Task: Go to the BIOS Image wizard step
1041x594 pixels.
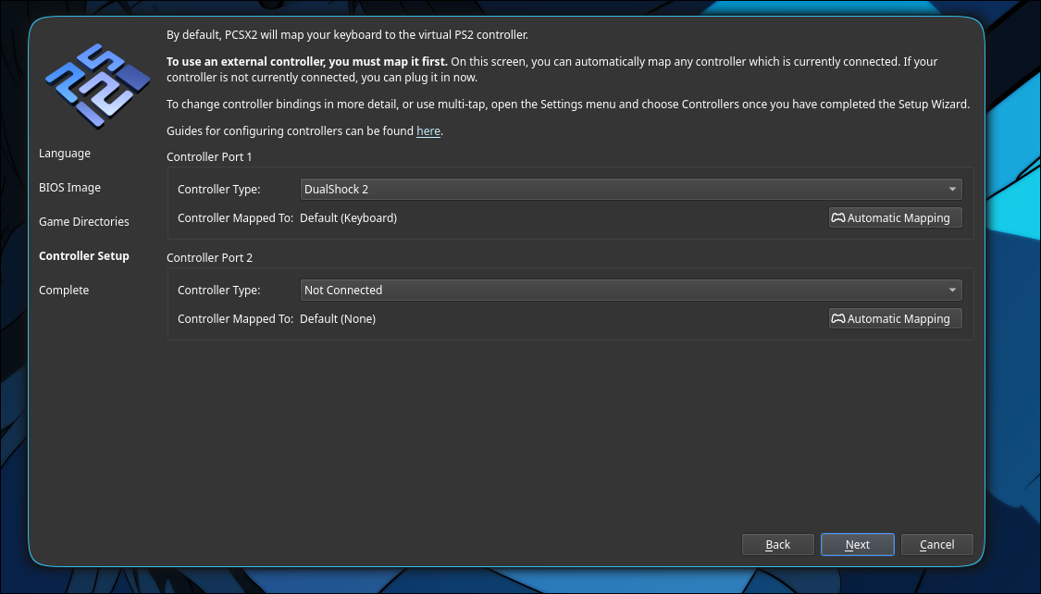Action: click(69, 187)
